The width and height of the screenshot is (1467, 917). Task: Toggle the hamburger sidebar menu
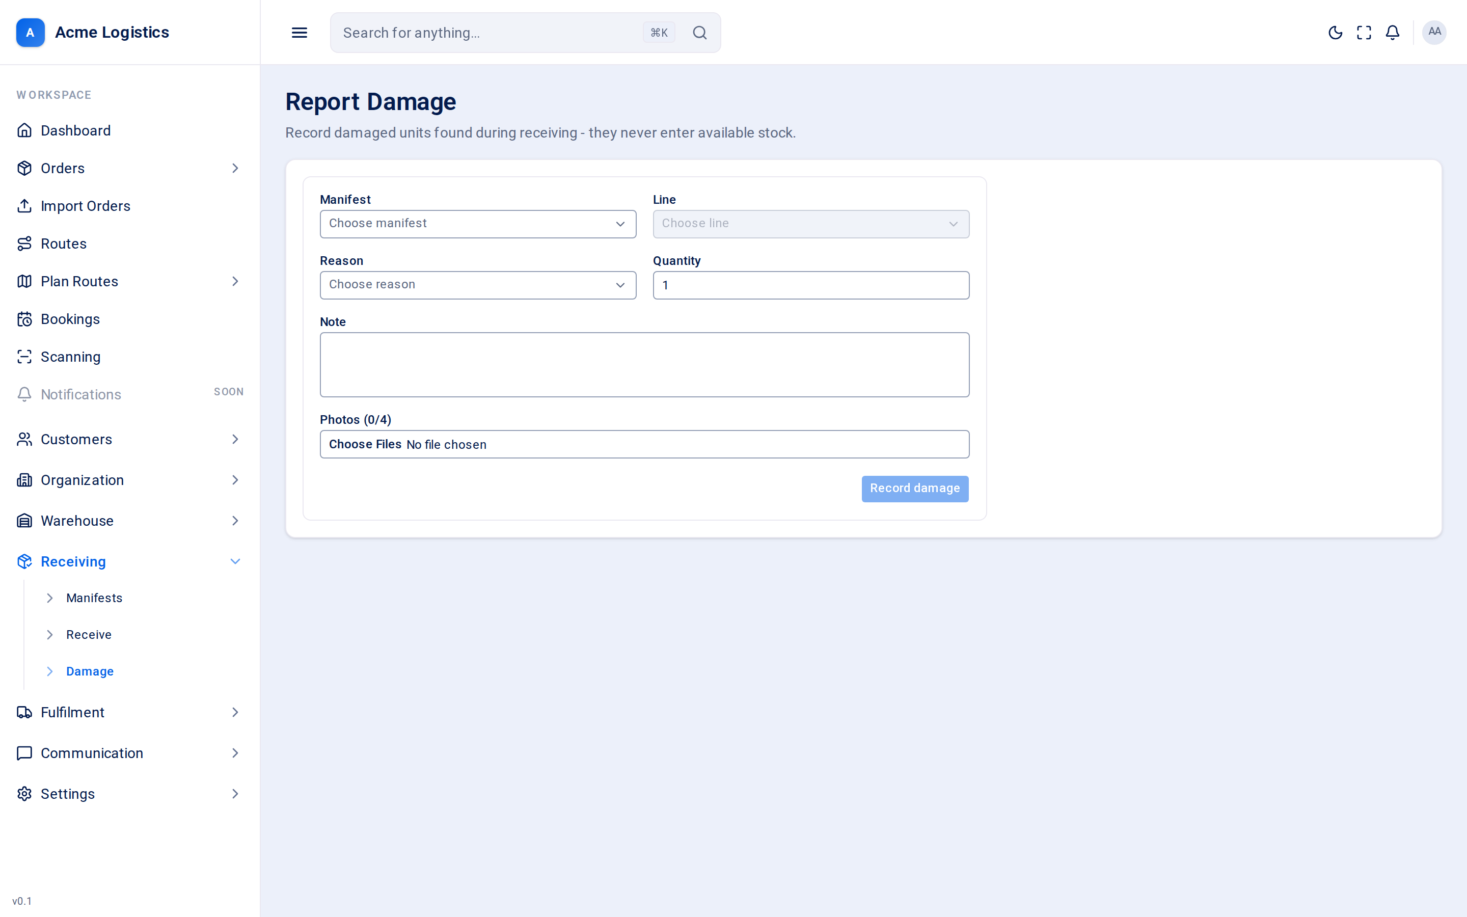(300, 33)
